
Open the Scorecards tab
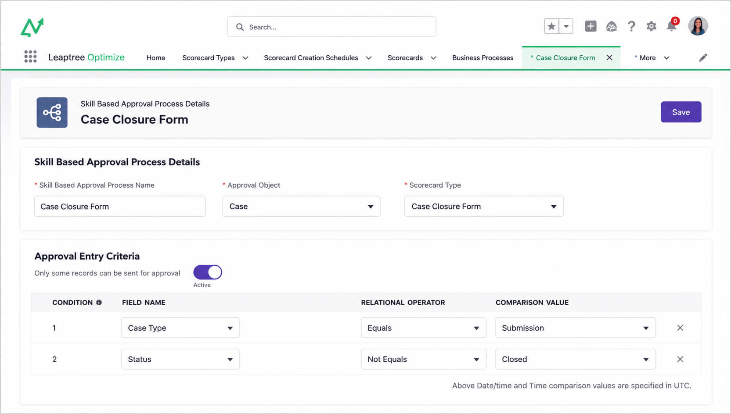[405, 58]
